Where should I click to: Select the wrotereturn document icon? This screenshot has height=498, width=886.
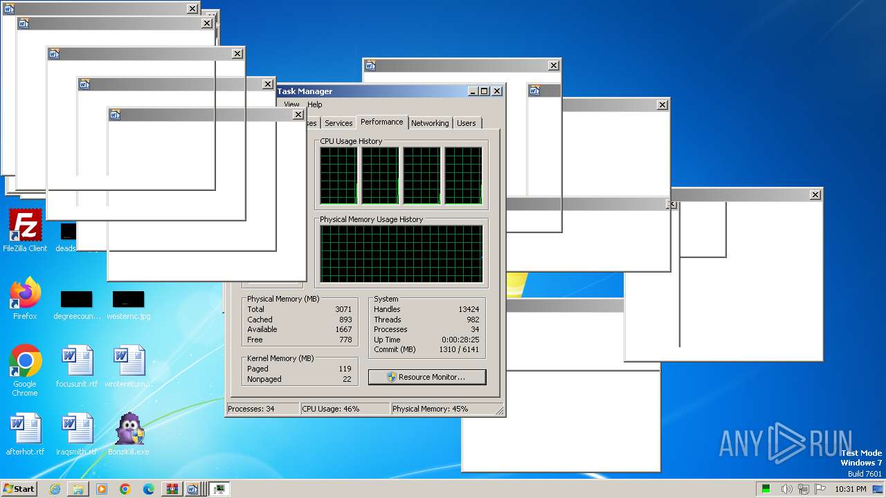[x=129, y=366]
